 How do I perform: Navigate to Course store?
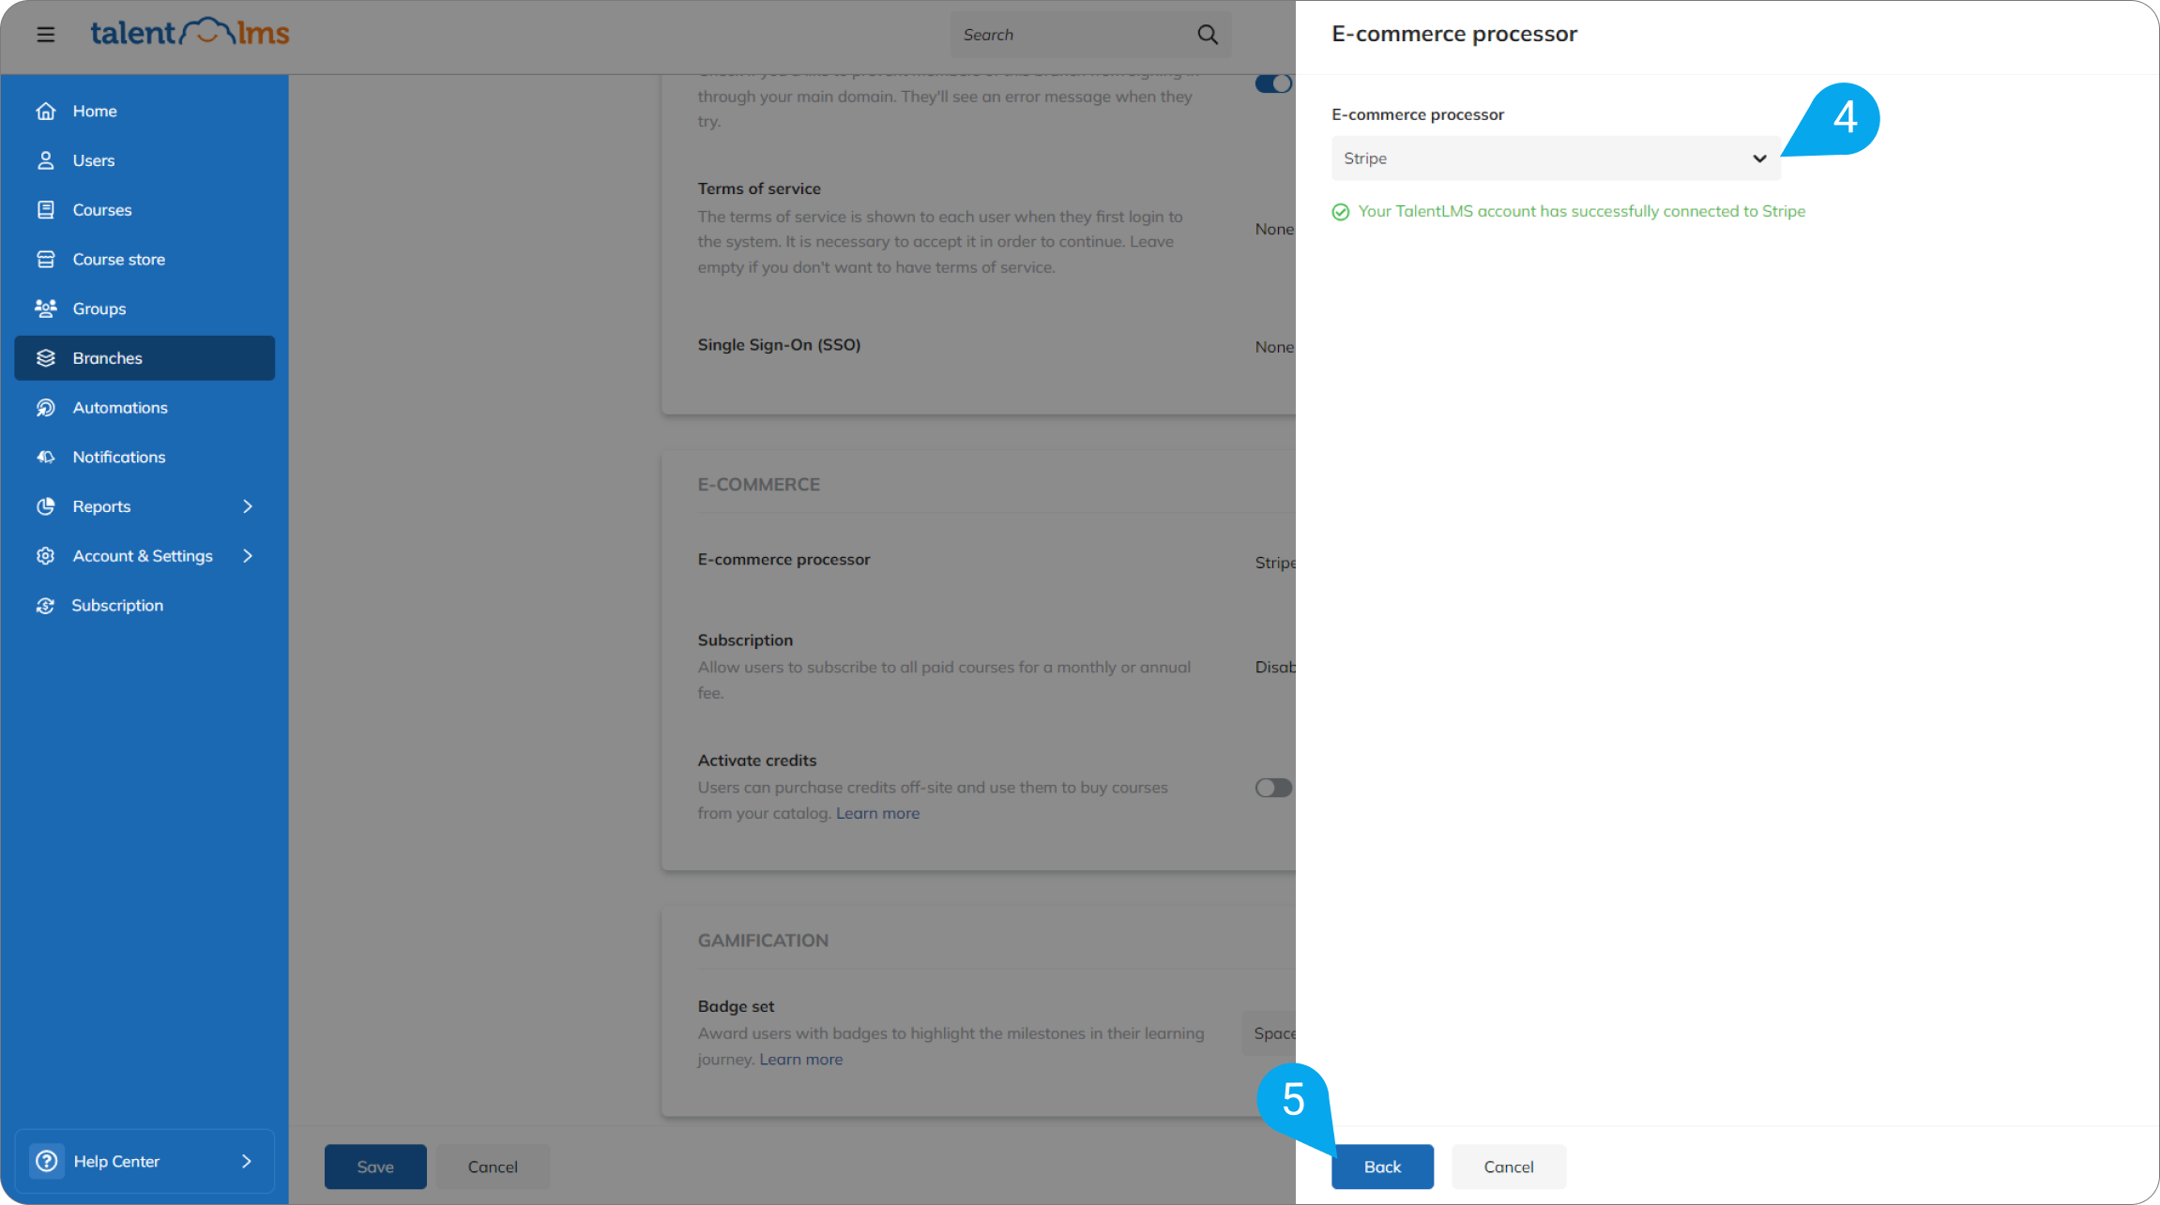145,259
